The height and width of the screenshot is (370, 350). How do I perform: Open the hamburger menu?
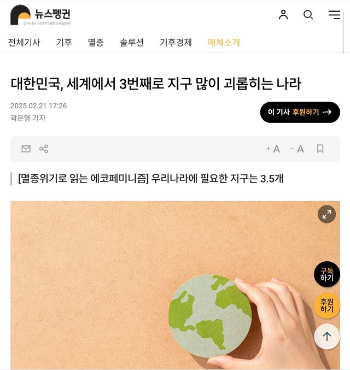(334, 15)
